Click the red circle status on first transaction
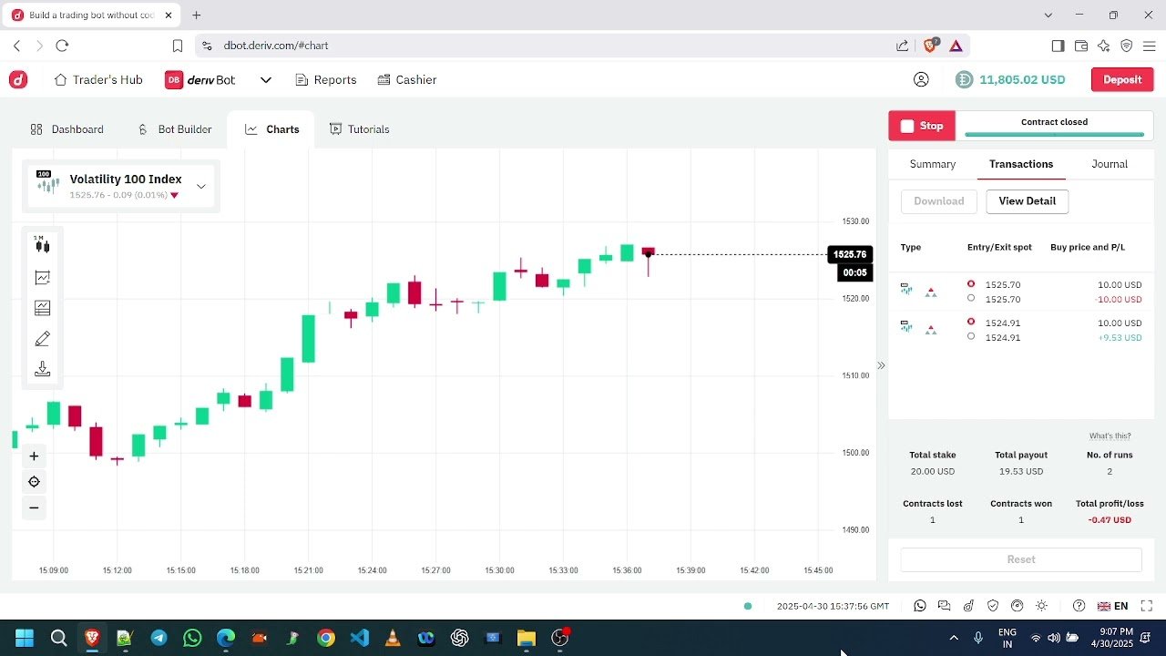The height and width of the screenshot is (656, 1166). [971, 284]
